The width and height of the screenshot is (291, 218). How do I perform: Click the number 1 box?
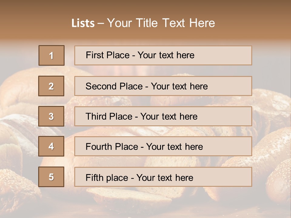[52, 55]
